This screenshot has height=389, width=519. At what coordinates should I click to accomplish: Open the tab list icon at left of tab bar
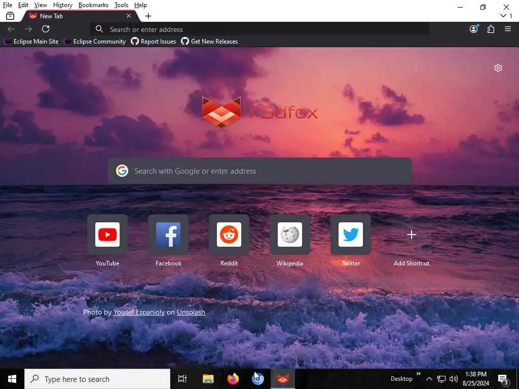(10, 16)
